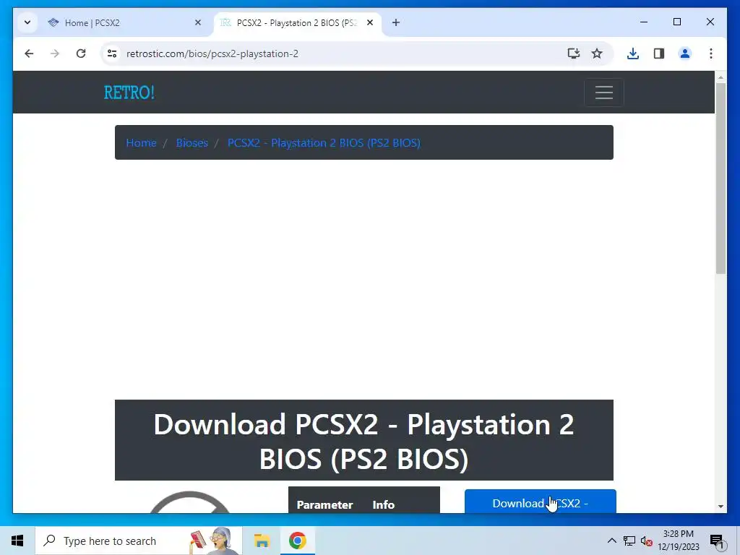
Task: Go back to the previous page
Action: click(x=29, y=53)
